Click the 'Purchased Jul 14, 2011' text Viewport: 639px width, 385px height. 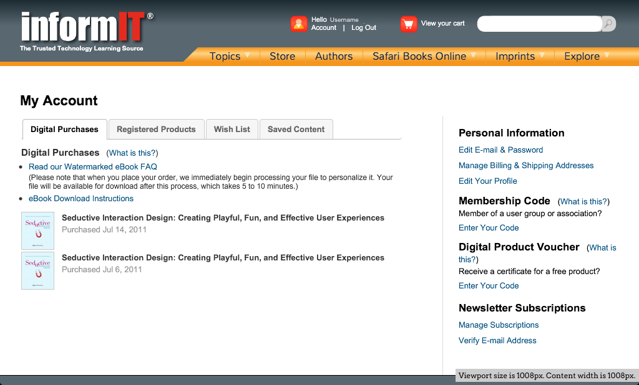point(104,229)
